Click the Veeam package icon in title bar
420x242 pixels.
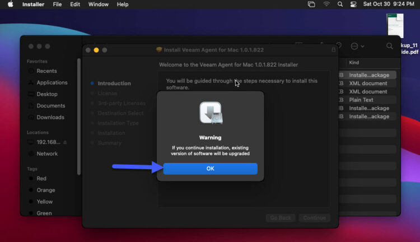pyautogui.click(x=159, y=50)
